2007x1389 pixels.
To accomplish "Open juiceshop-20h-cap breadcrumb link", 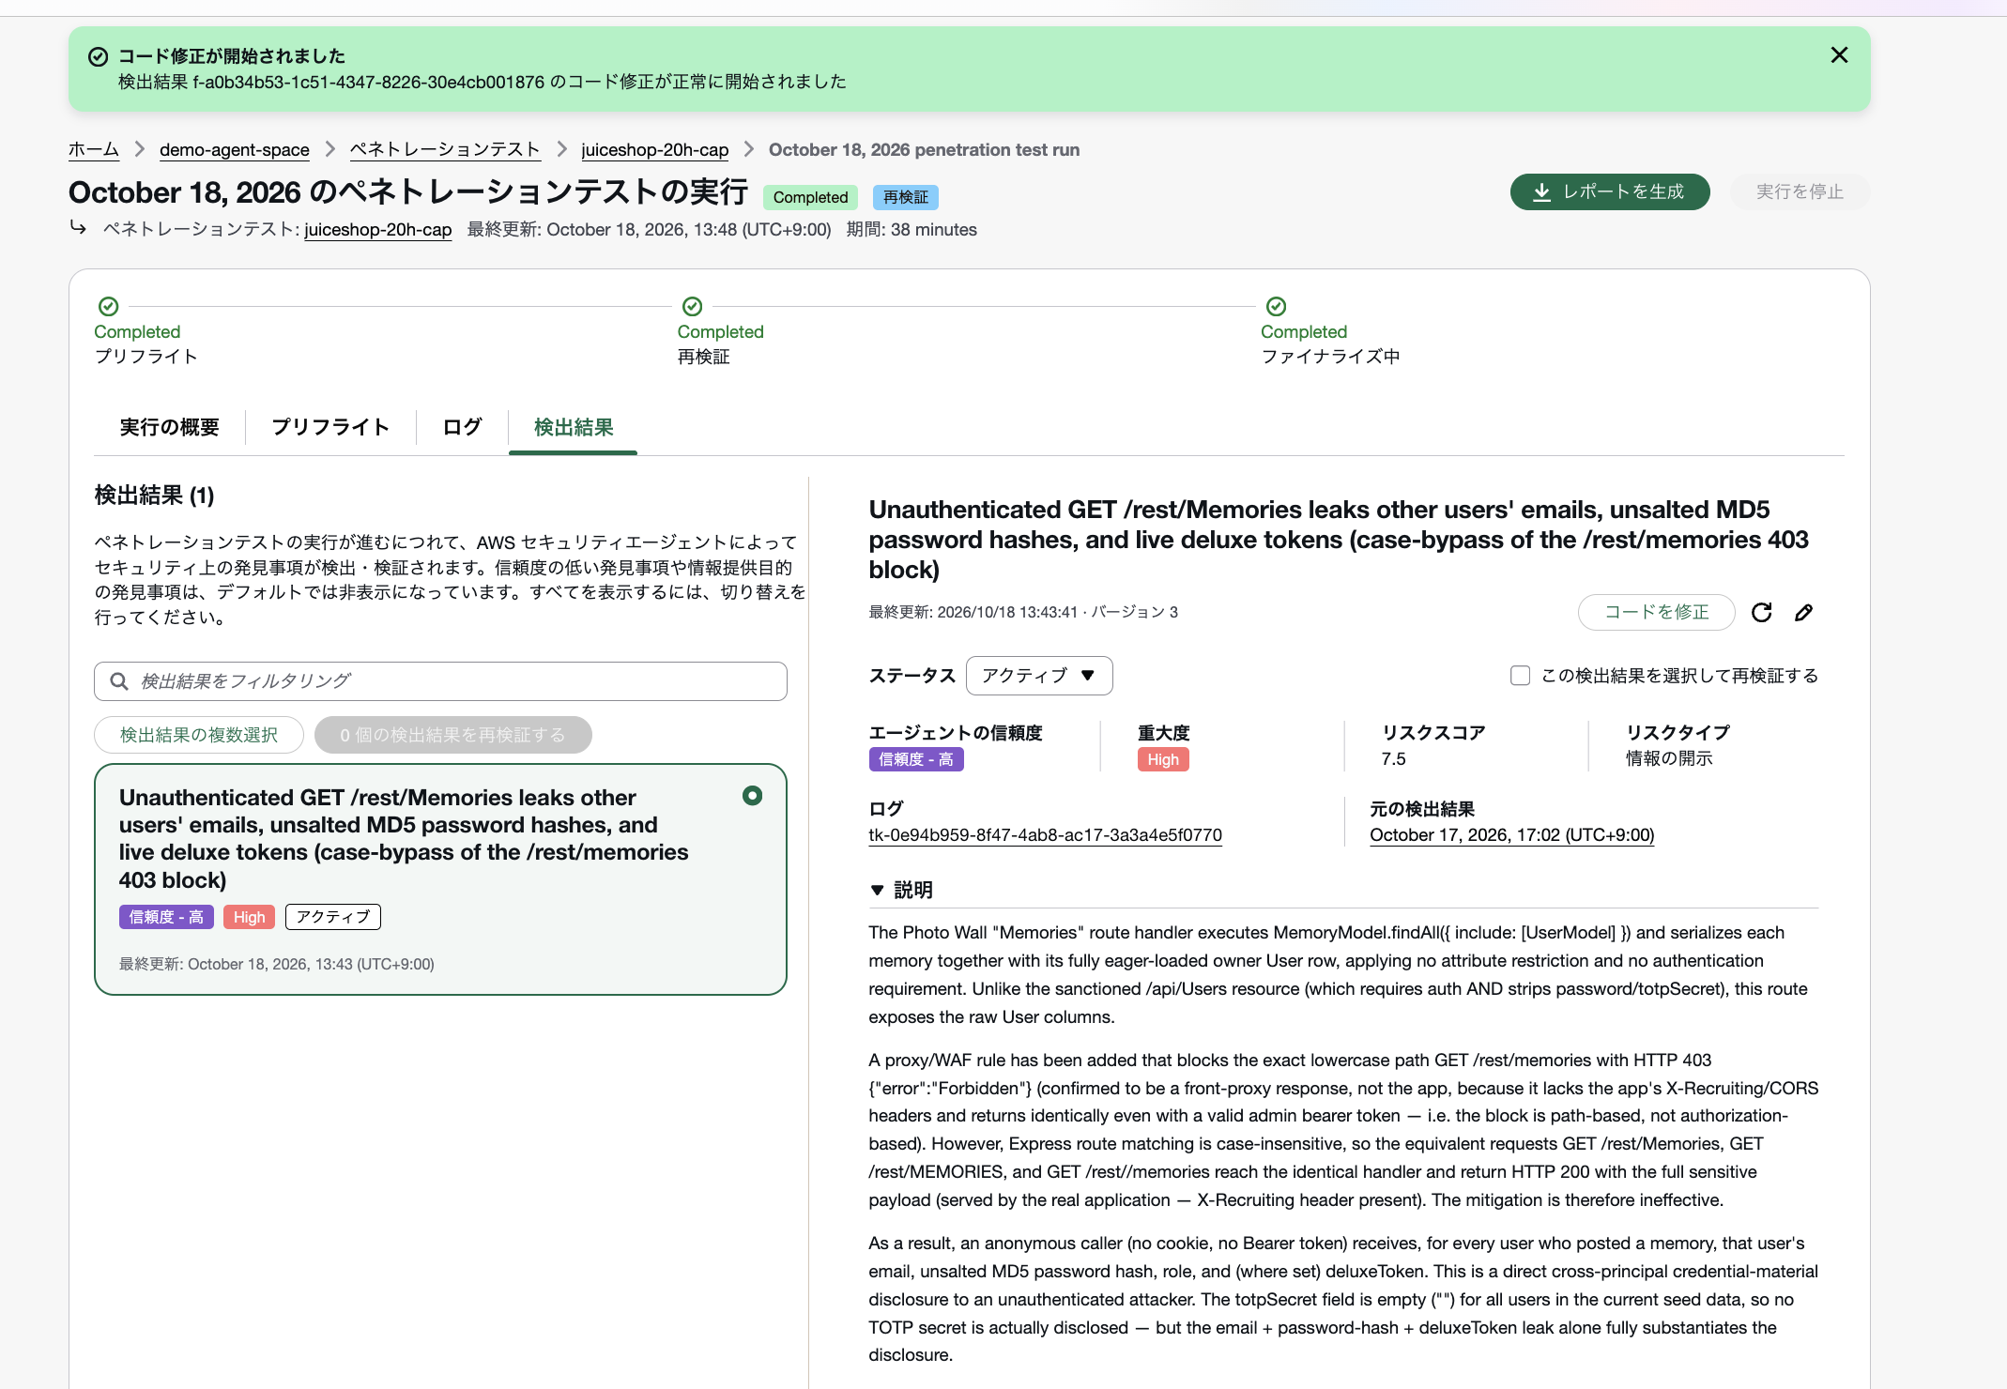I will click(654, 150).
